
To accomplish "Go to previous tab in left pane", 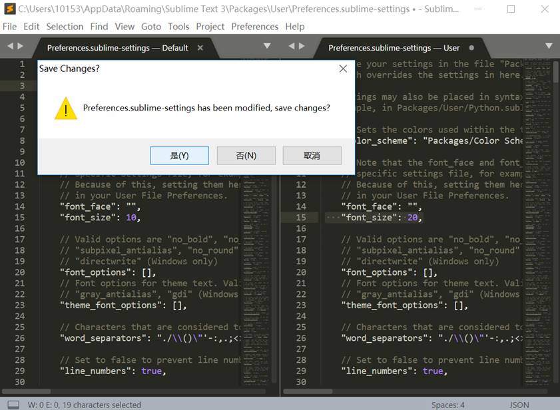I will point(10,46).
